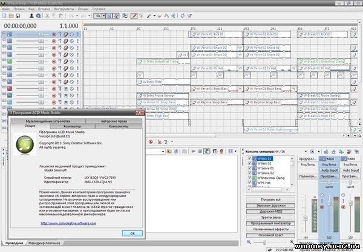Toggle the W Snare 02 checkbox
Screen dimensions: 363x252
pos(249,173)
